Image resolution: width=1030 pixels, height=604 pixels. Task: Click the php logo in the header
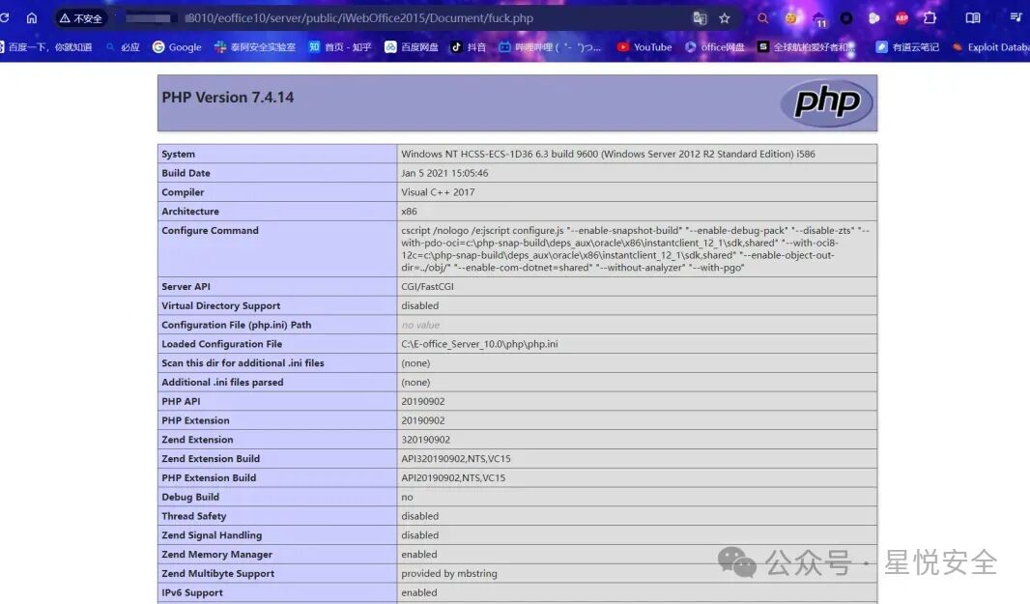pos(826,102)
